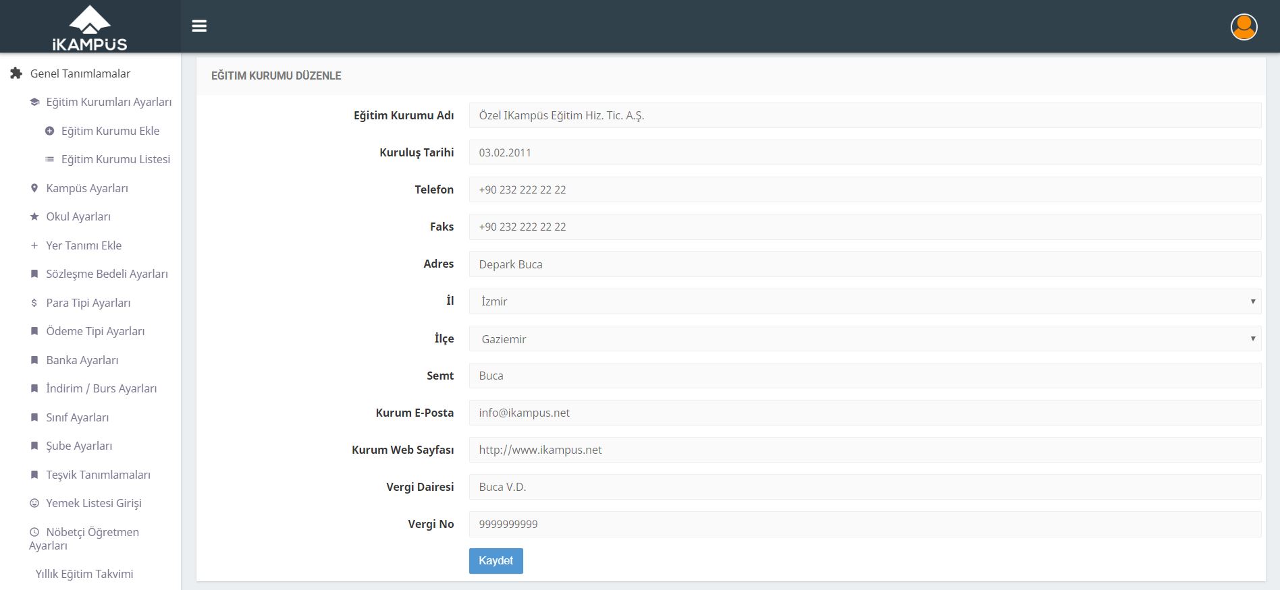Save the form with Kaydet button
Screen dimensions: 1280x590
(x=496, y=561)
